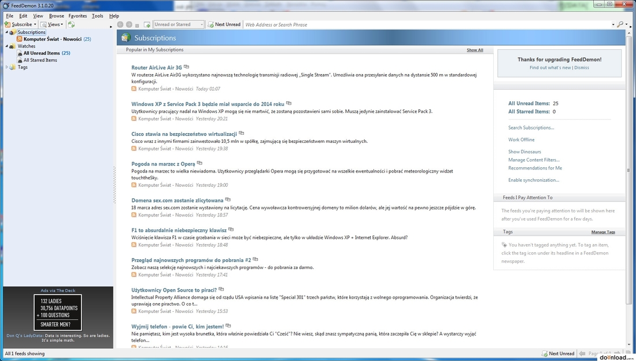Click the 132 Ladies advertisement banner
Image resolution: width=636 pixels, height=361 pixels.
tap(58, 312)
